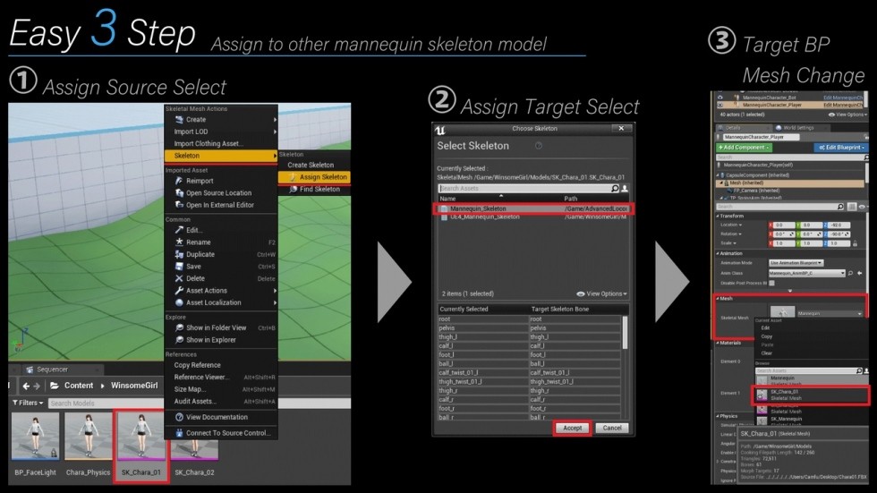Click the Edit pencil icon
Viewport: 877px width, 493px height.
(x=179, y=230)
